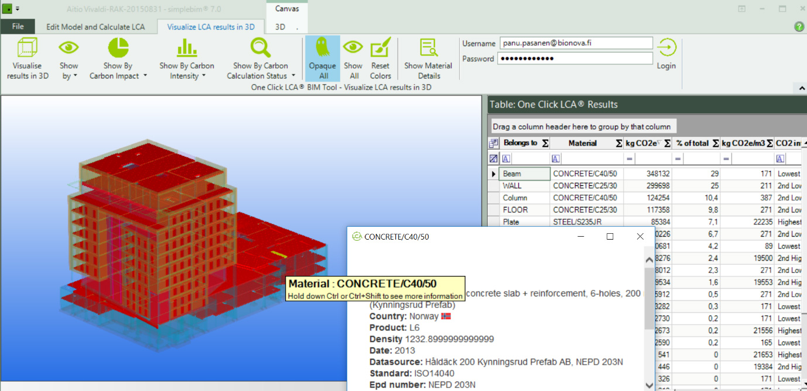Select Visualize LCA results in 3D tab
Screen dimensions: 807x391
tap(211, 27)
